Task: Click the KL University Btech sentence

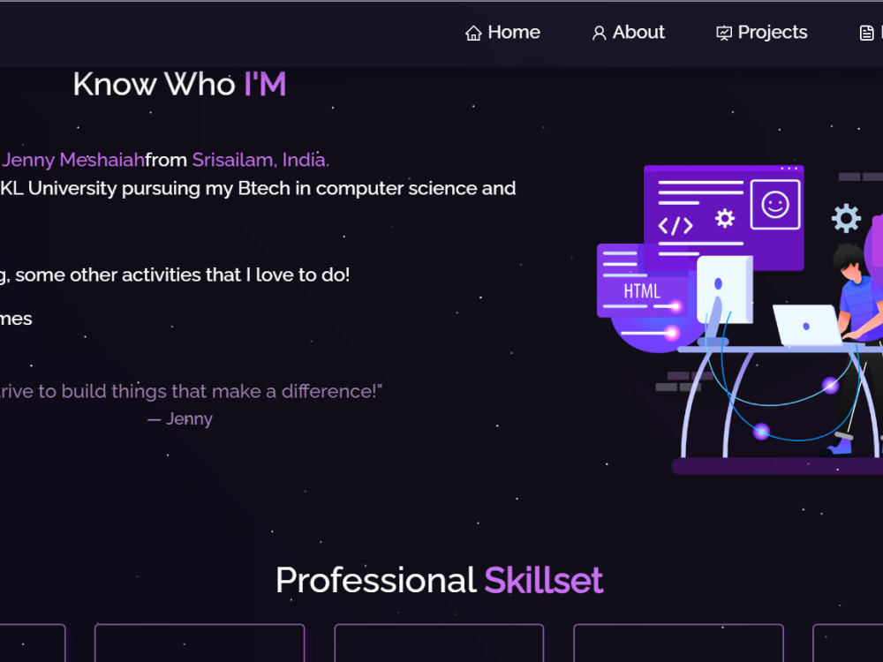Action: click(x=258, y=188)
